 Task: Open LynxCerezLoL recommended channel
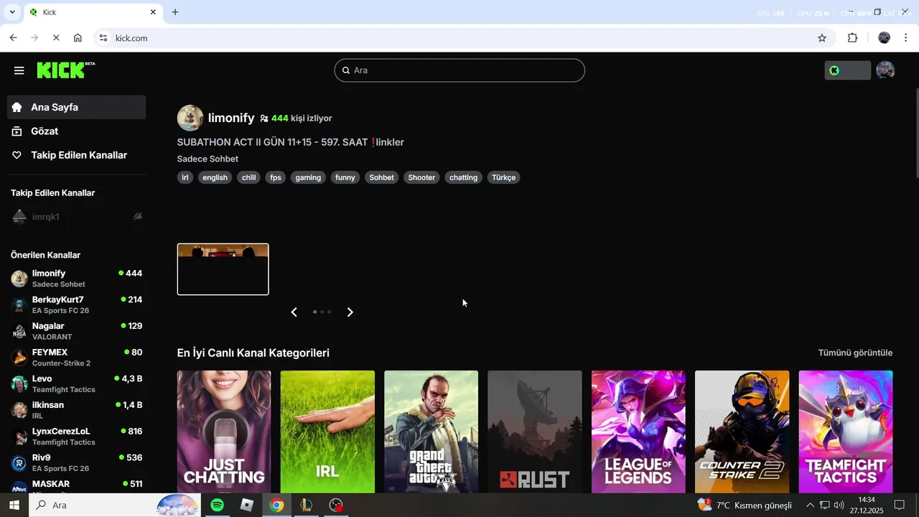pyautogui.click(x=76, y=437)
